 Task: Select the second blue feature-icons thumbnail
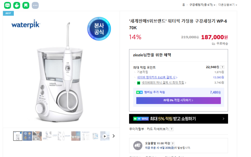(27, 136)
